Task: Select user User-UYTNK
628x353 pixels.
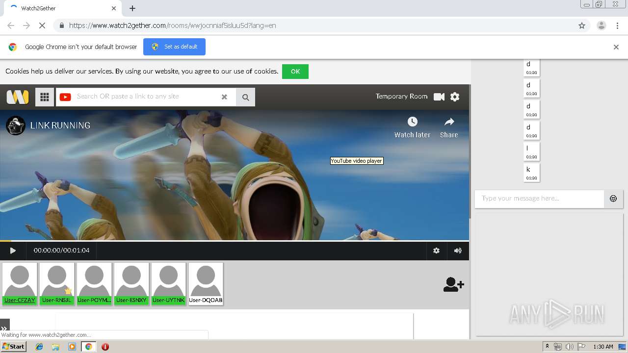Action: [x=169, y=284]
